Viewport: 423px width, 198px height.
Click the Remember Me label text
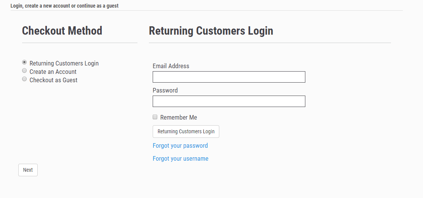tap(179, 117)
